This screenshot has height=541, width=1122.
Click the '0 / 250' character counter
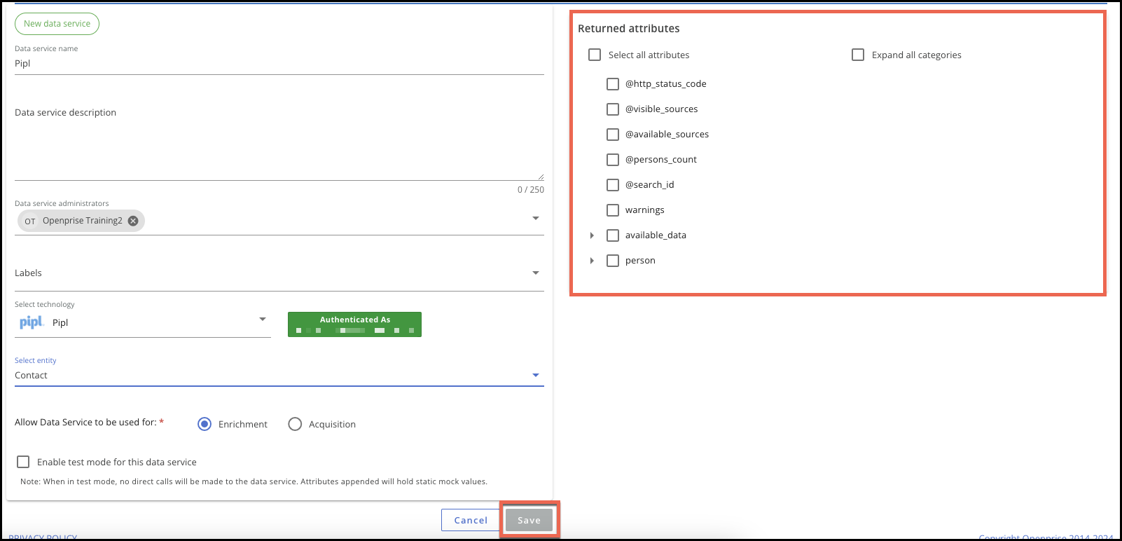[531, 190]
